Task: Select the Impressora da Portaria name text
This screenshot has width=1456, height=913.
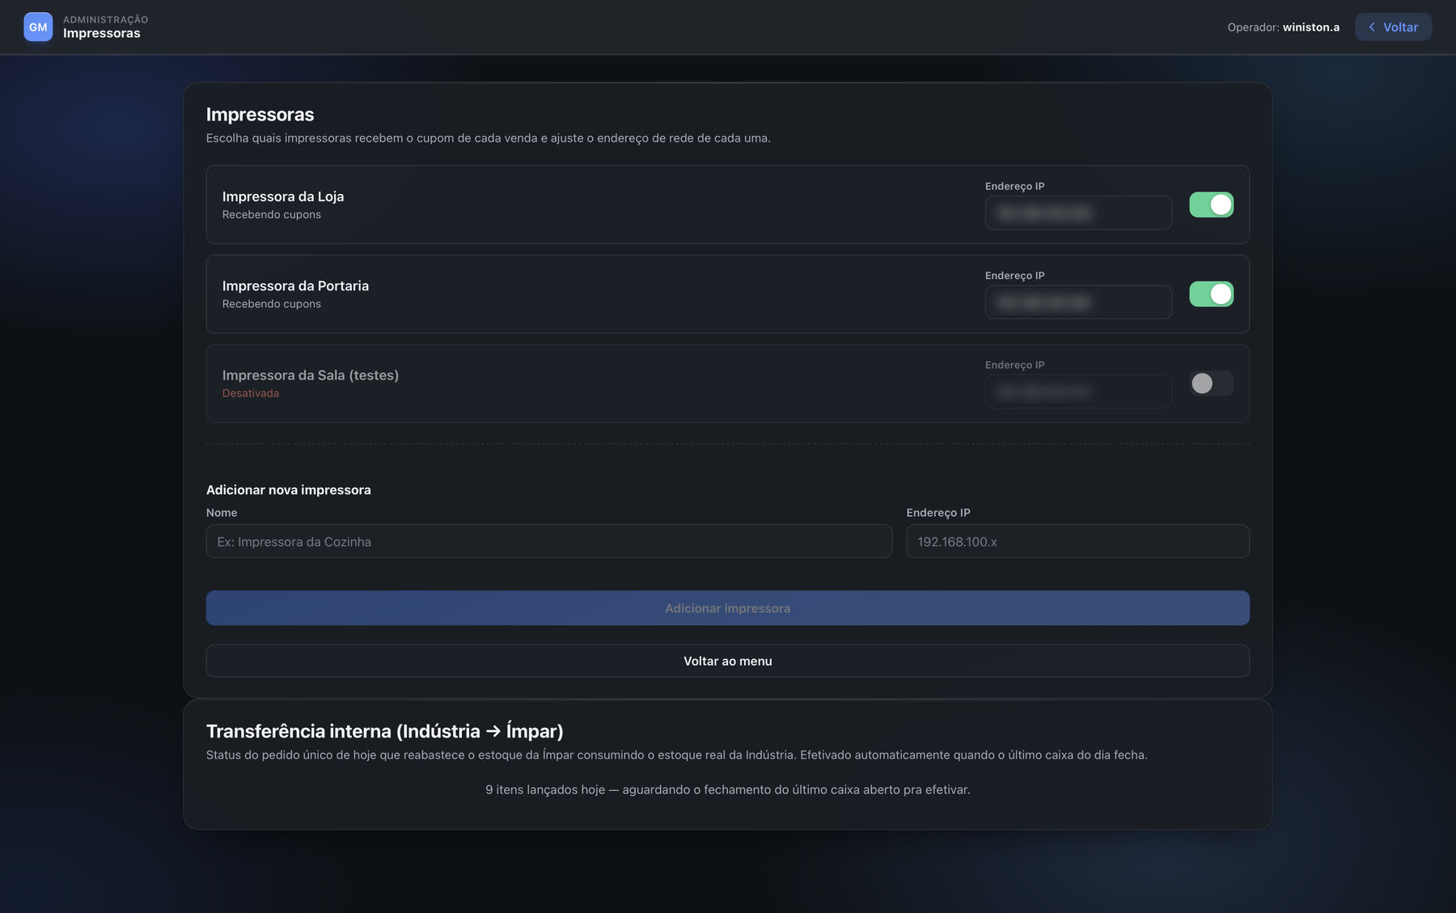Action: click(295, 285)
